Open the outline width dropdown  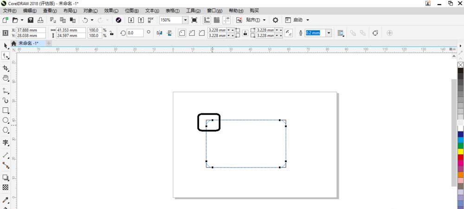tap(329, 33)
